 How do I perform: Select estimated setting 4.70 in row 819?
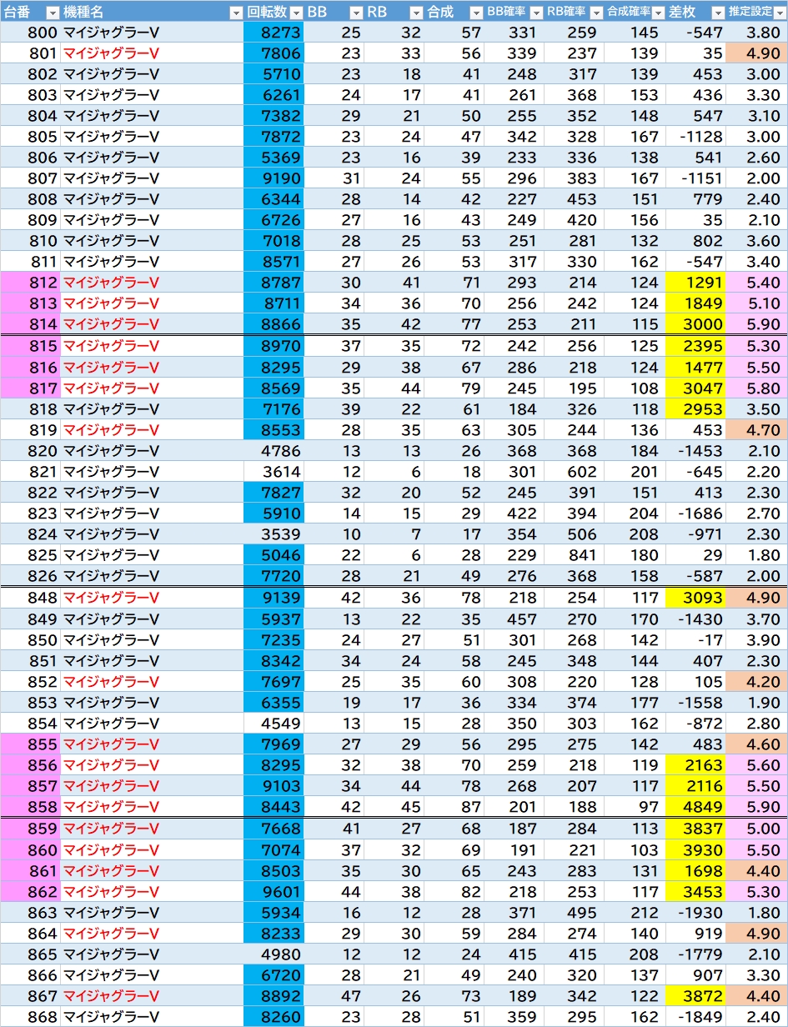(x=756, y=430)
